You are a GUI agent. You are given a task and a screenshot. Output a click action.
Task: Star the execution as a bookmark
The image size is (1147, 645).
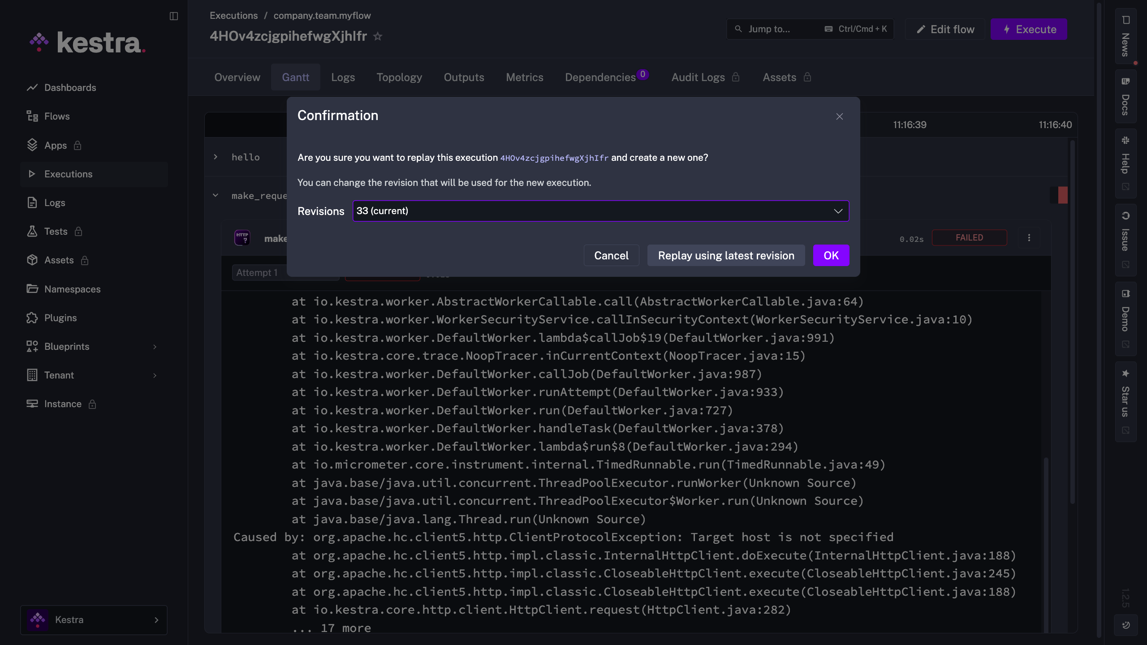(x=378, y=36)
